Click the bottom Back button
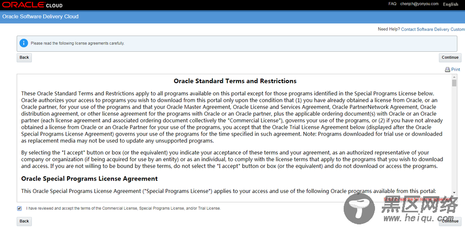 [24, 221]
